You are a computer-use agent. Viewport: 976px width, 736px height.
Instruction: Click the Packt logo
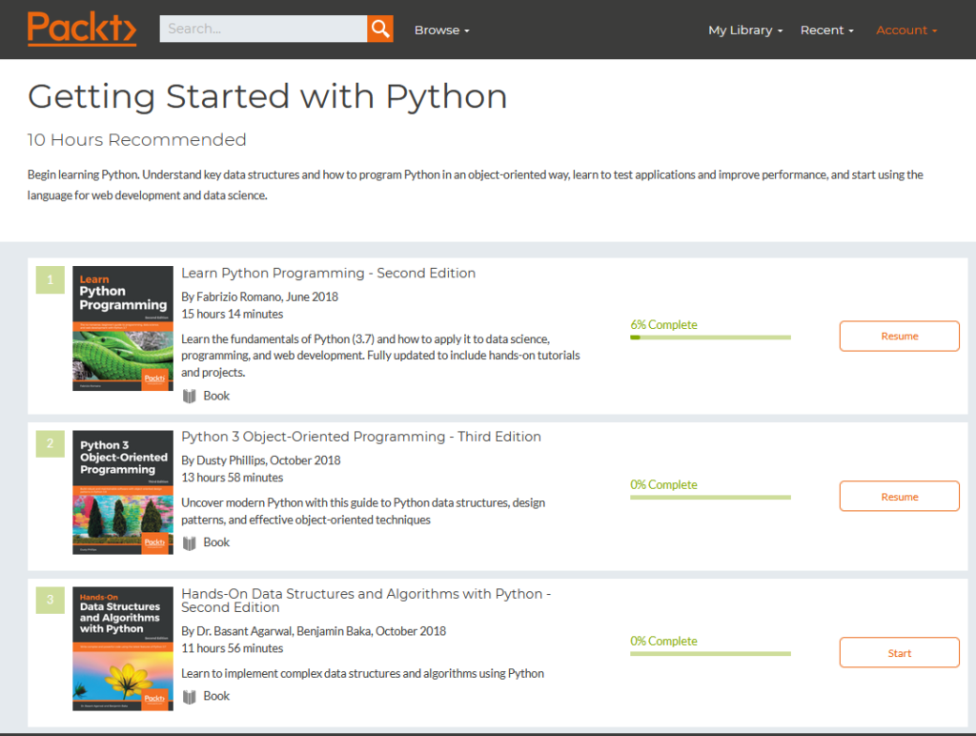(x=82, y=29)
